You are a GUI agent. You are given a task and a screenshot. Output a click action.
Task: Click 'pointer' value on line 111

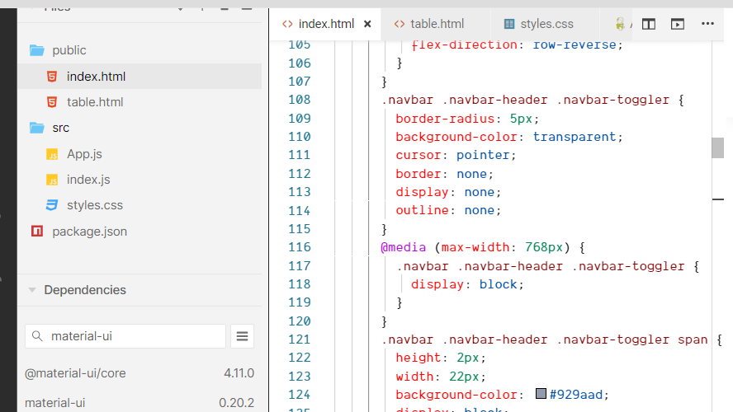483,155
